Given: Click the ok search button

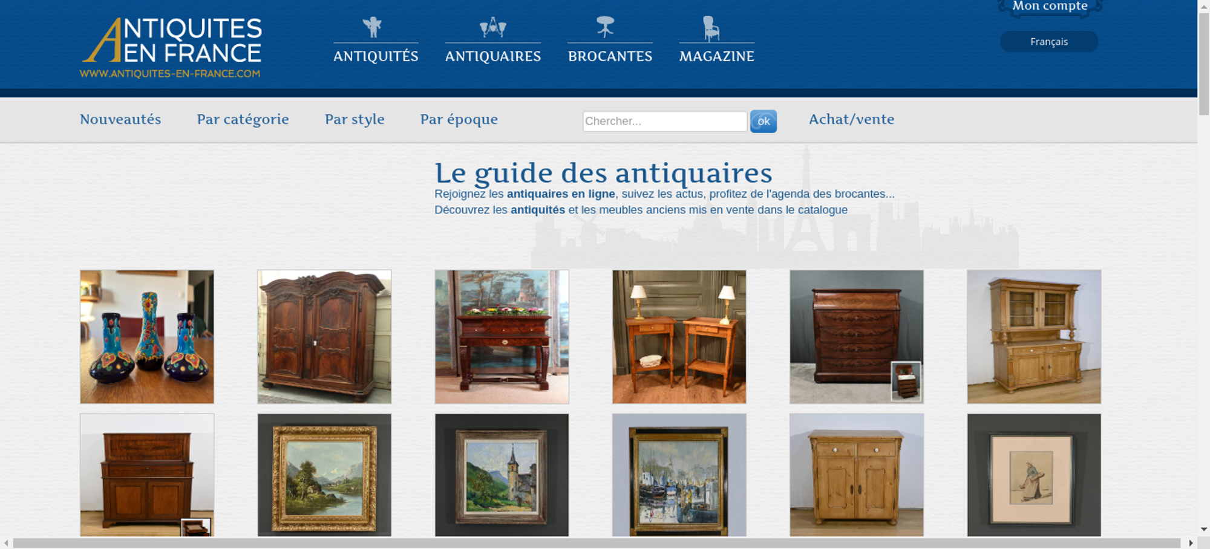Looking at the screenshot, I should tap(764, 122).
